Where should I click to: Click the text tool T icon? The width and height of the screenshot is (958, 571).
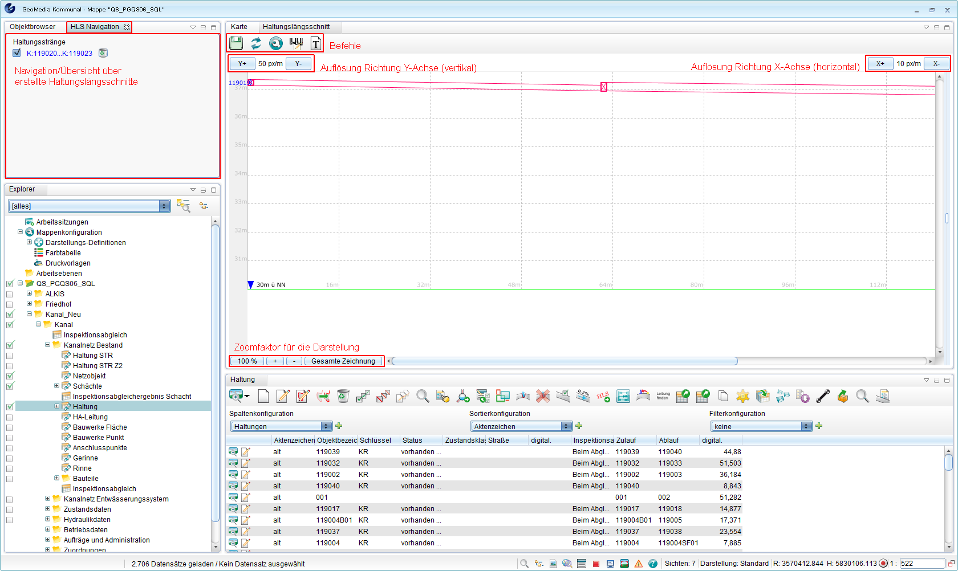315,43
